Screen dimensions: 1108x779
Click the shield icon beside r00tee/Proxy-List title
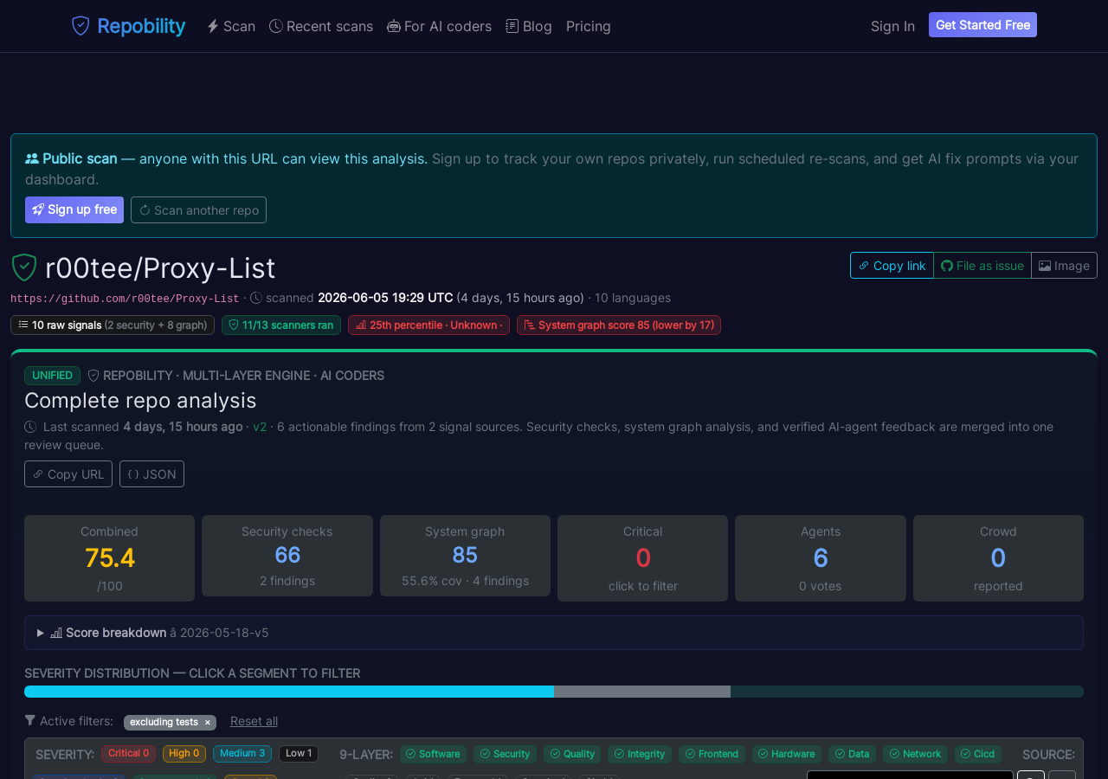24,268
